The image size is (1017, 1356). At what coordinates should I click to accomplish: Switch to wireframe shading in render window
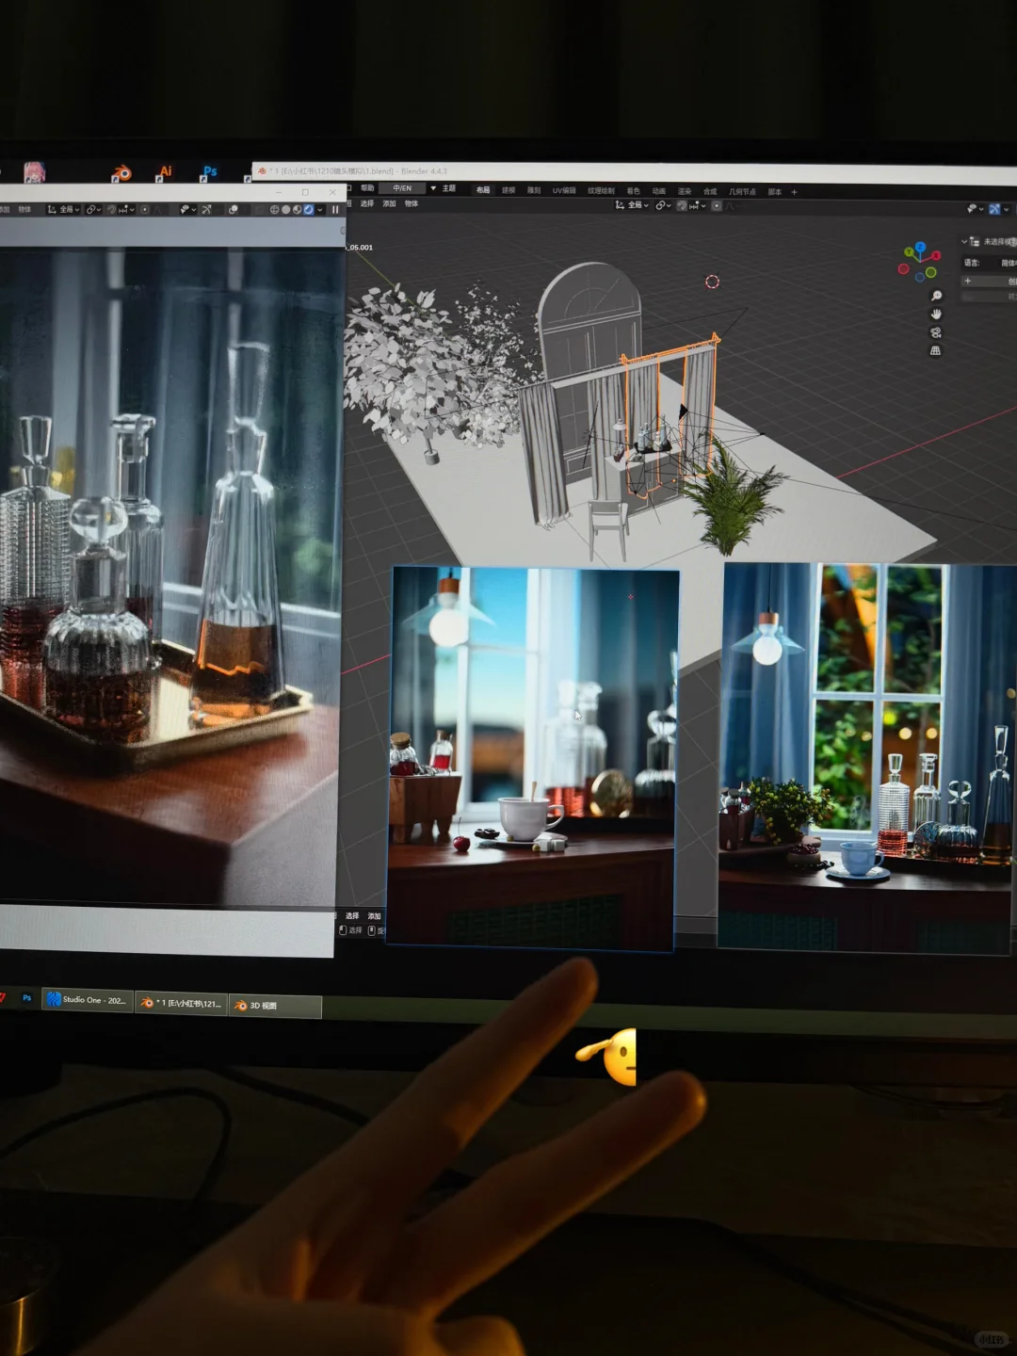[x=274, y=209]
